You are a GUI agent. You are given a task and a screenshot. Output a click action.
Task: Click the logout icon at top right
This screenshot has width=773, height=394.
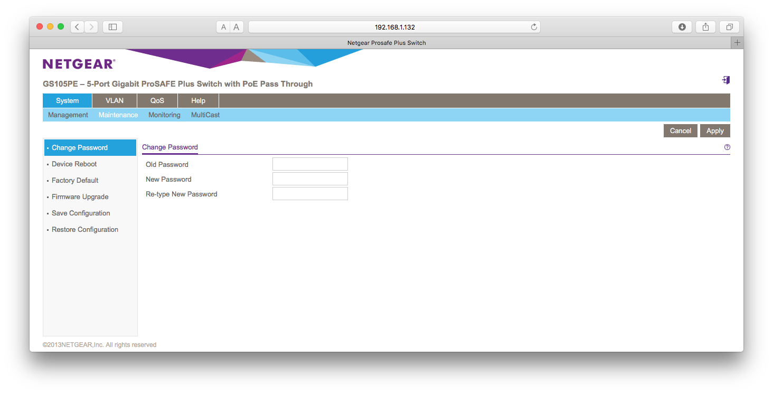tap(726, 80)
